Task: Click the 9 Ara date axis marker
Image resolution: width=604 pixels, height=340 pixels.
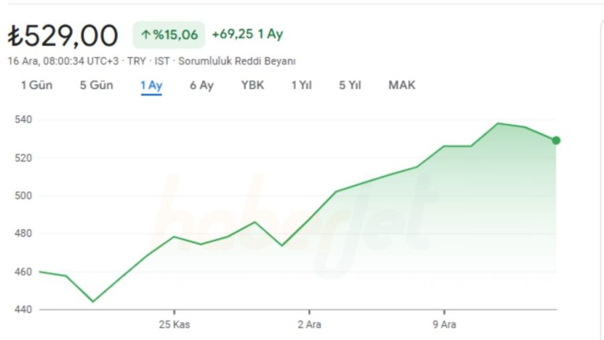Action: click(444, 325)
